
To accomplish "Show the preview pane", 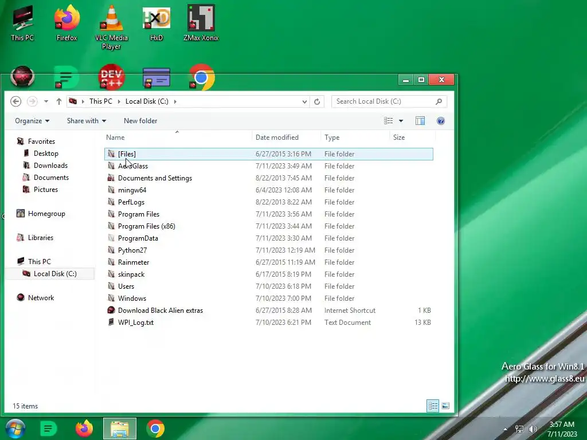I will pyautogui.click(x=420, y=121).
